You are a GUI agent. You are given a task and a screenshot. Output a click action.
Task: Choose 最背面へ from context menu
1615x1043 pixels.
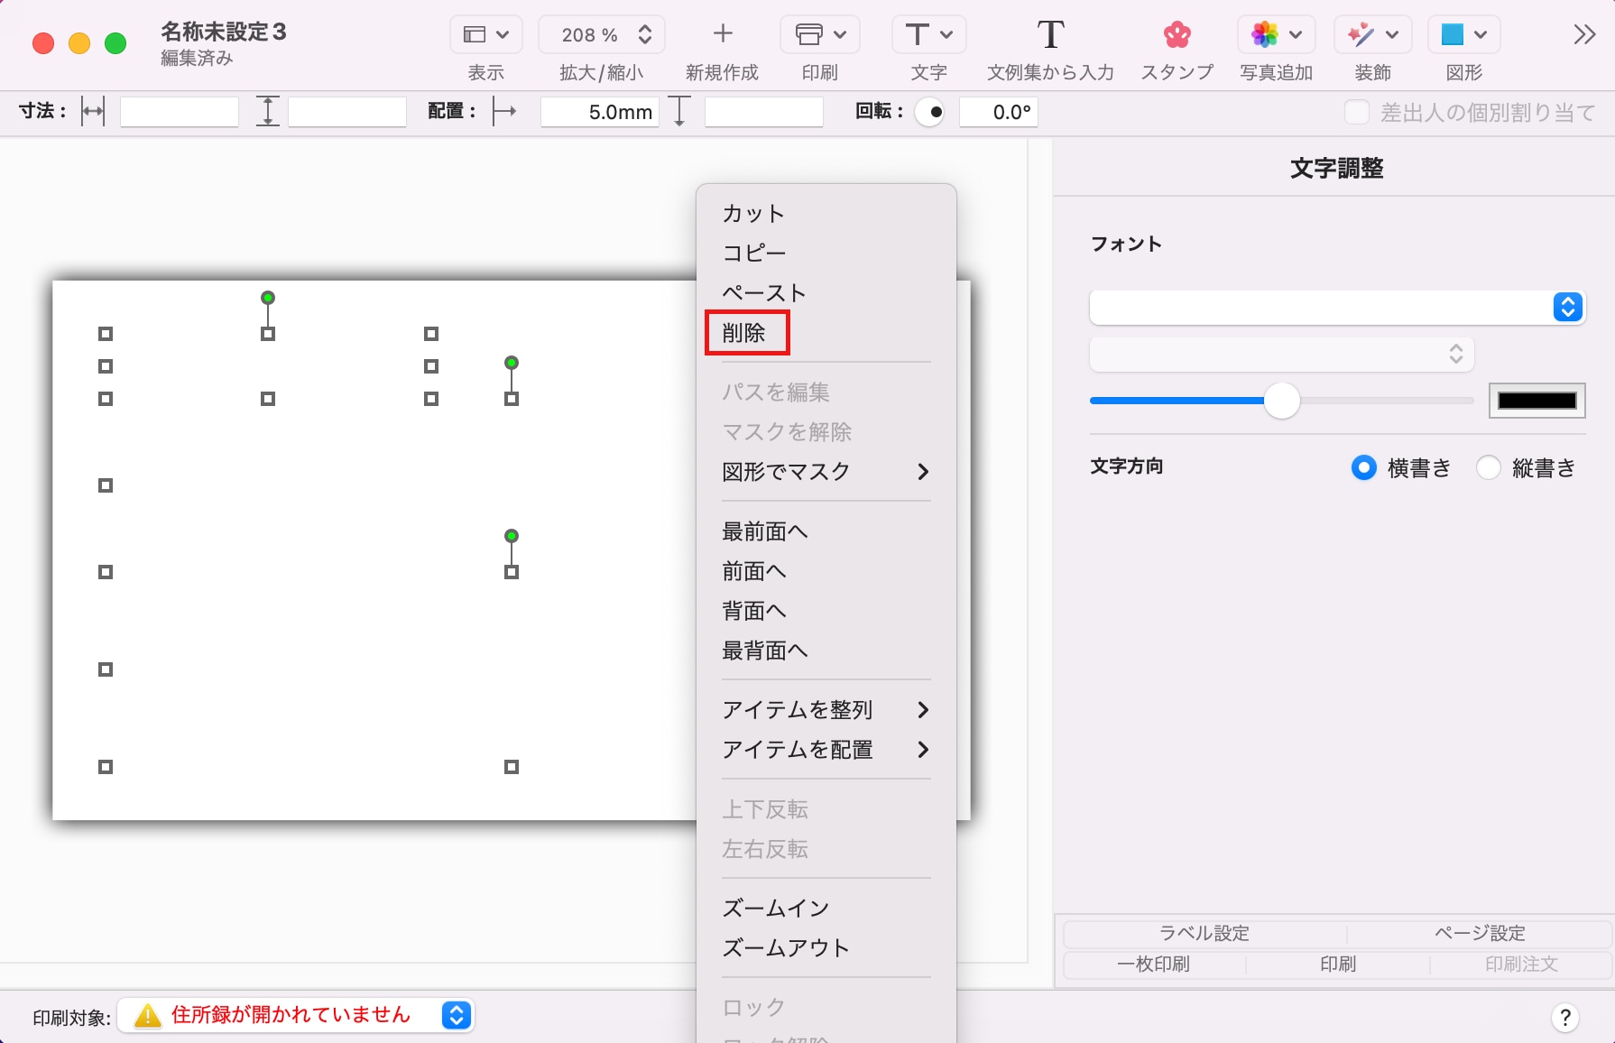[764, 651]
